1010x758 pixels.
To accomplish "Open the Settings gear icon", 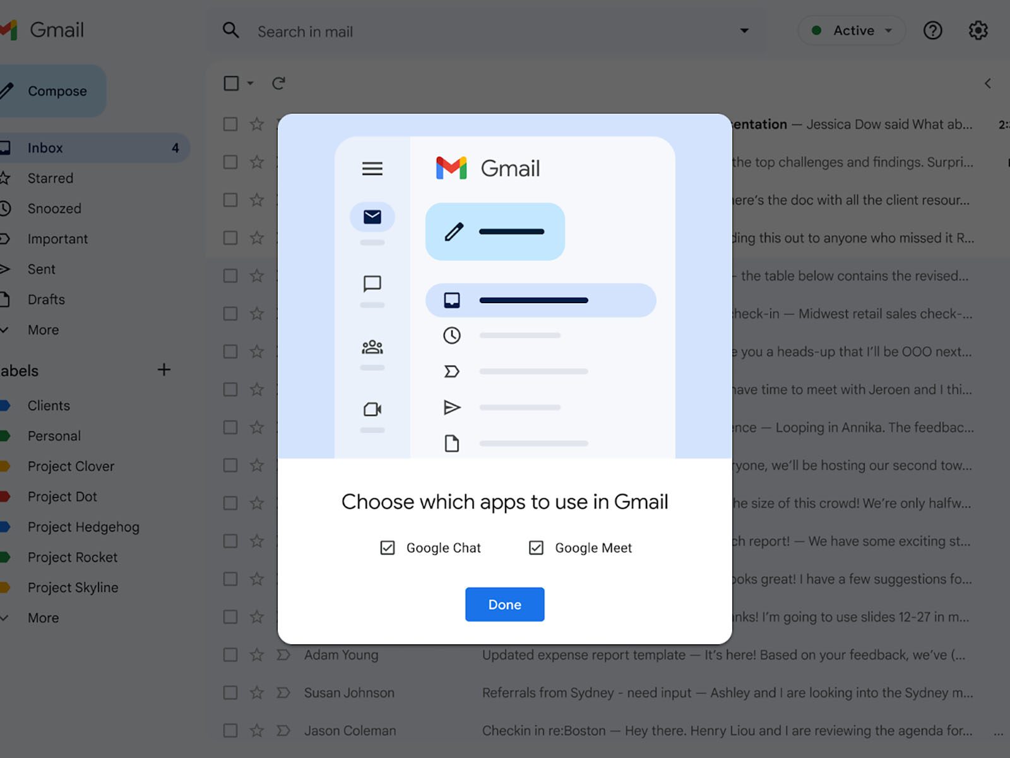I will point(978,30).
